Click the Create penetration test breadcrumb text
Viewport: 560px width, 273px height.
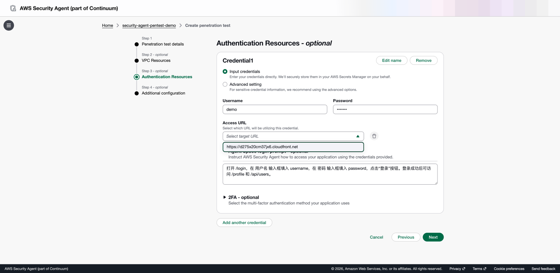pyautogui.click(x=208, y=25)
